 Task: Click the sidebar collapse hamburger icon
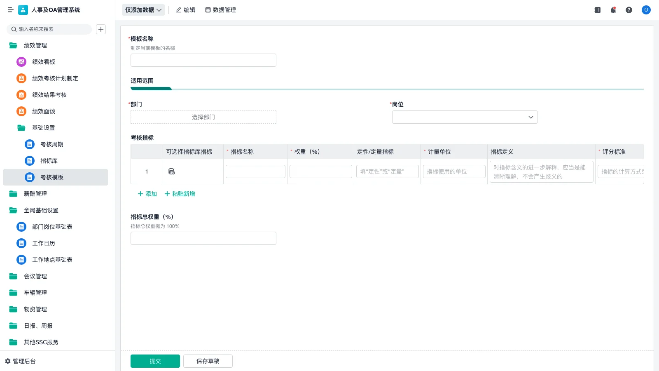[11, 10]
